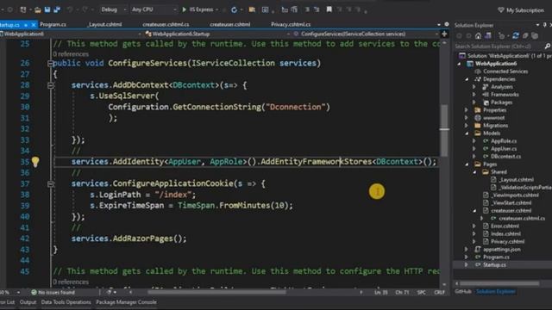Click the editor vertical scrollbar thumb

444,131
